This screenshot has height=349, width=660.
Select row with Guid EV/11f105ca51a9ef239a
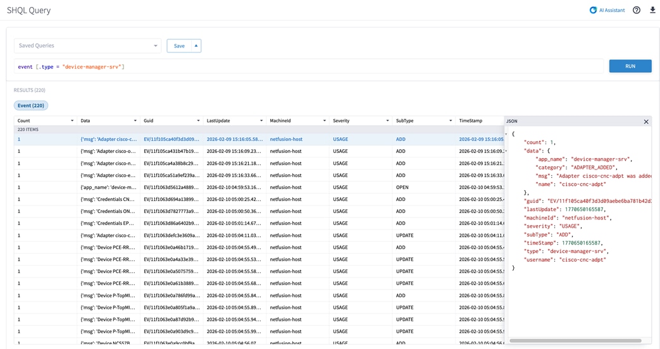pyautogui.click(x=259, y=175)
